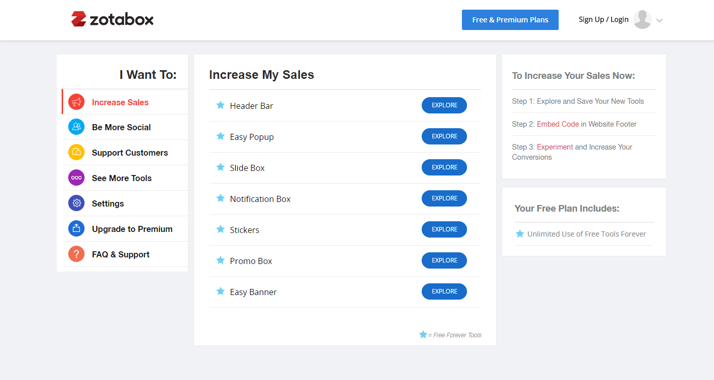Click the blue Be More Social people icon
Screen dimensions: 714x380
point(76,127)
